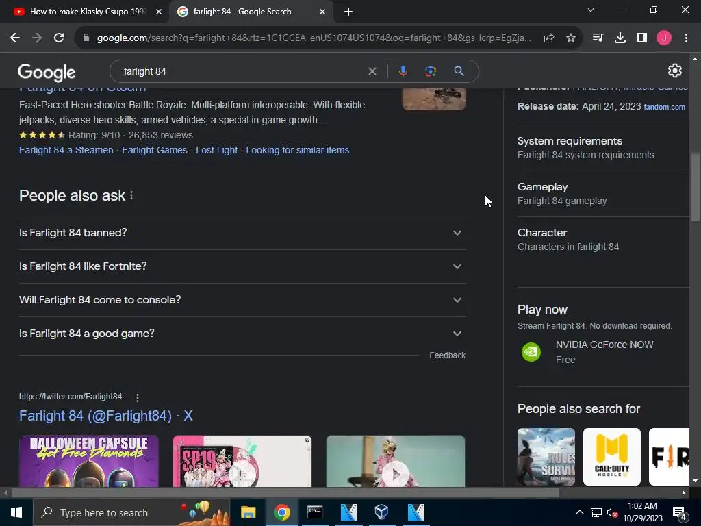Open Chrome downloads icon
The width and height of the screenshot is (701, 526).
(x=620, y=38)
